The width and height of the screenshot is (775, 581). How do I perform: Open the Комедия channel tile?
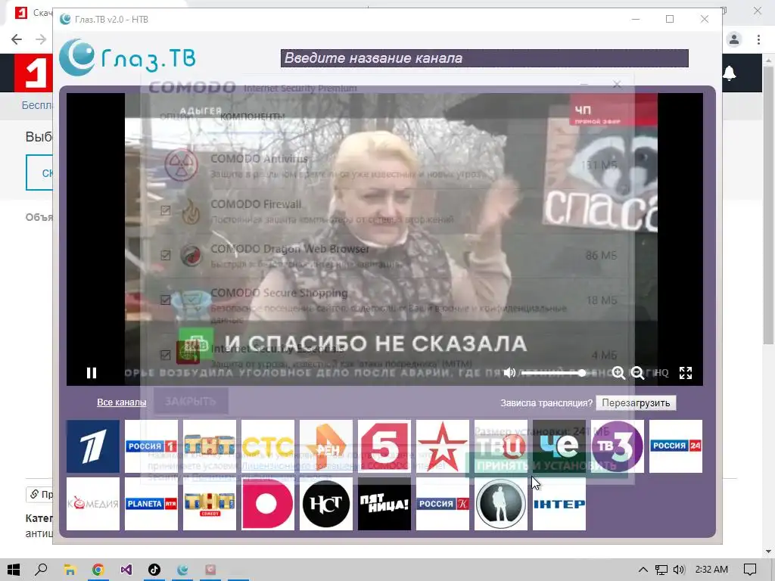tap(93, 504)
